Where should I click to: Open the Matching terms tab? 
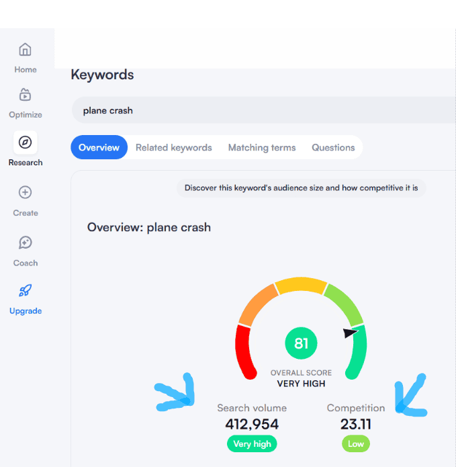click(262, 147)
